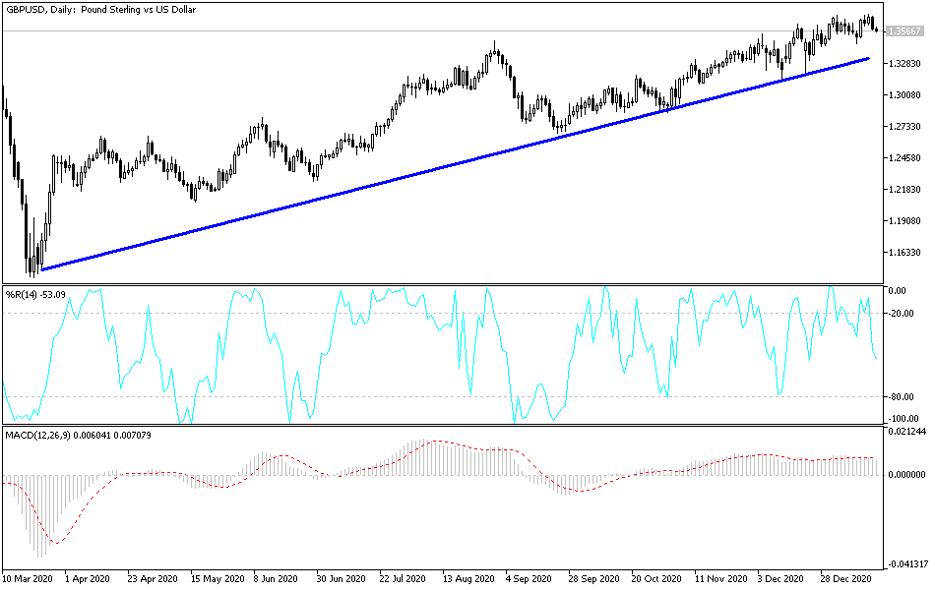Image resolution: width=935 pixels, height=590 pixels.
Task: Select the date label 10 Mar 2020
Action: [27, 579]
